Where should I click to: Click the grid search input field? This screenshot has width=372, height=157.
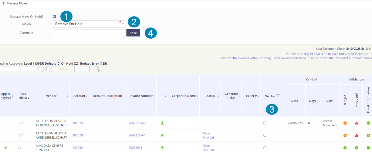18,69
